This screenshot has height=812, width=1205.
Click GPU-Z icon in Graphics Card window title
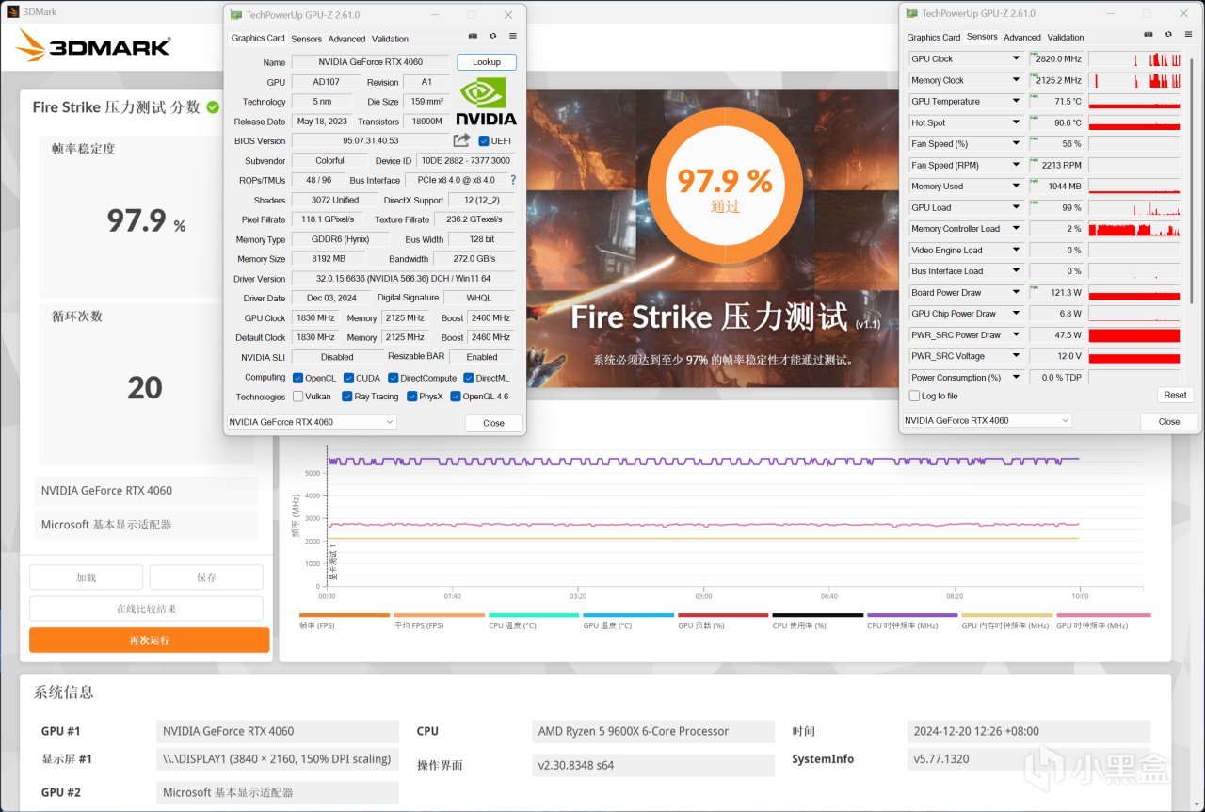(x=236, y=15)
